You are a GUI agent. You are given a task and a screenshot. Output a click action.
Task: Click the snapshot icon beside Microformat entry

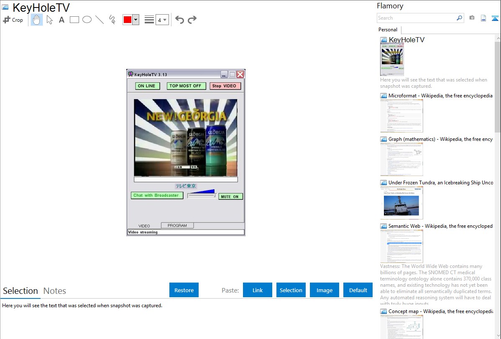point(383,96)
